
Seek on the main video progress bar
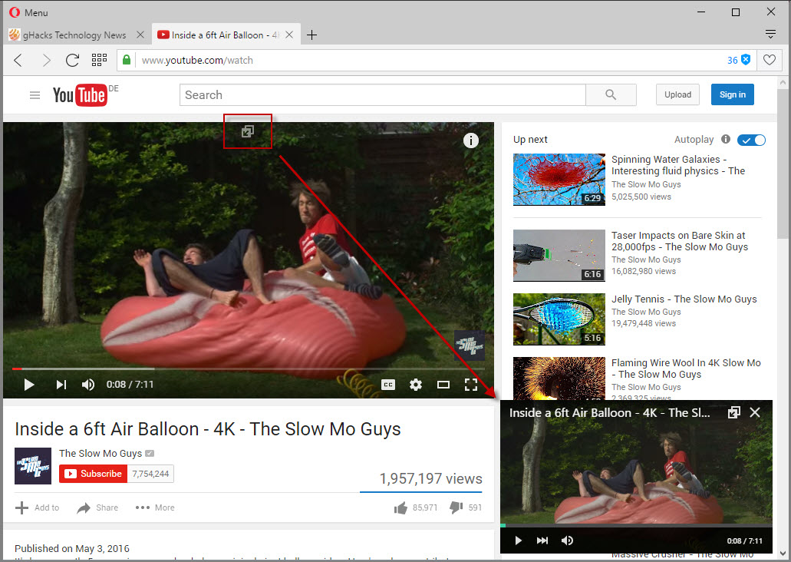coord(249,369)
